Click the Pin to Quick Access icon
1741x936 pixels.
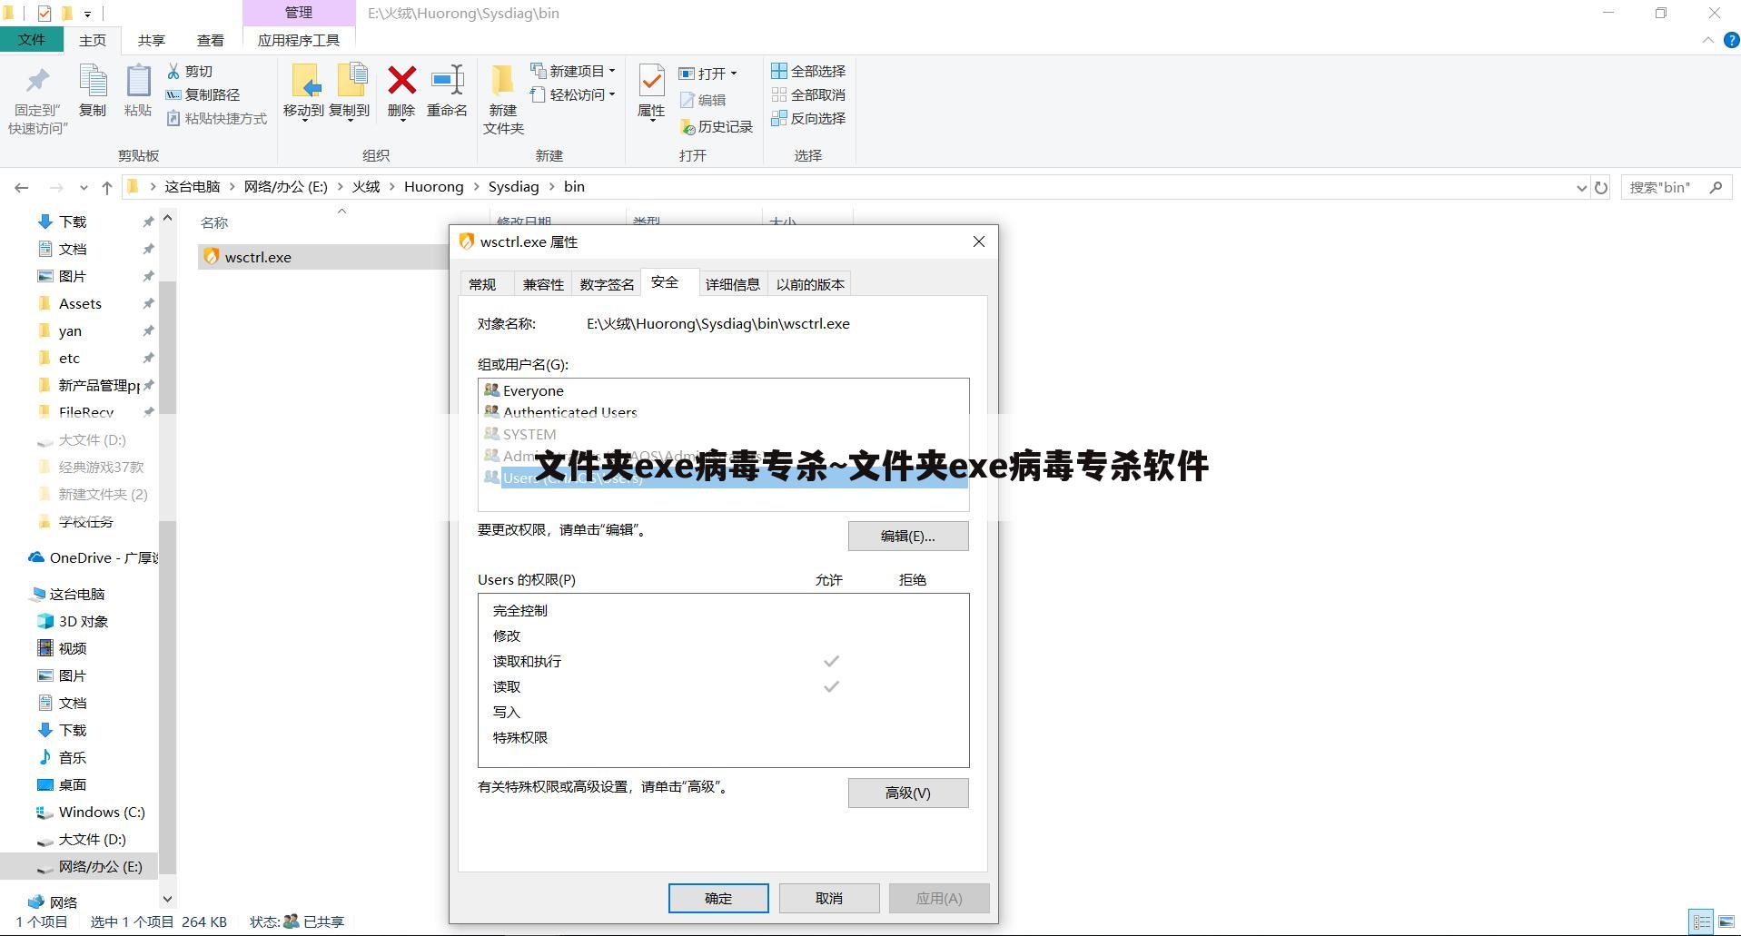pyautogui.click(x=37, y=82)
